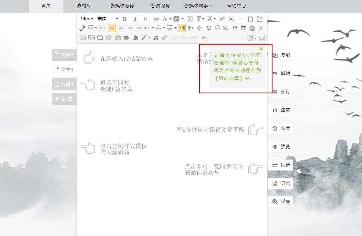The width and height of the screenshot is (362, 236).
Task: Open the 帮助中心 menu item
Action: pyautogui.click(x=237, y=6)
